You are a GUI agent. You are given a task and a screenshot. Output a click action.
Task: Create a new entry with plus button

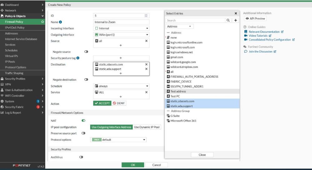coord(235,20)
